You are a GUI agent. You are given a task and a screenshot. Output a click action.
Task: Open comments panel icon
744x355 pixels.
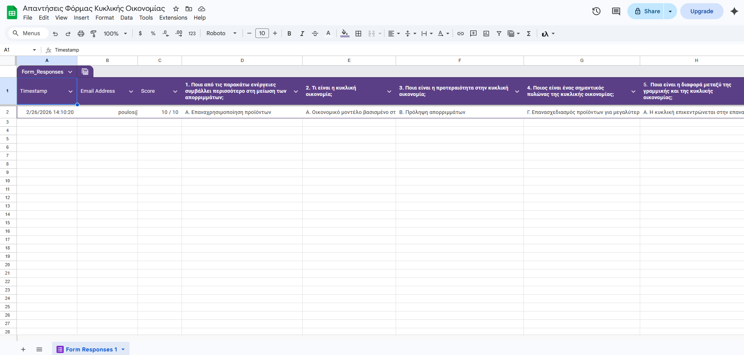click(616, 11)
